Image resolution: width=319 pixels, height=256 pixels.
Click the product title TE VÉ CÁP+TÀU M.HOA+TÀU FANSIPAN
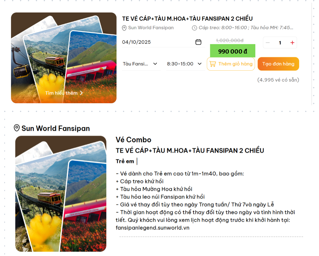coord(187,19)
